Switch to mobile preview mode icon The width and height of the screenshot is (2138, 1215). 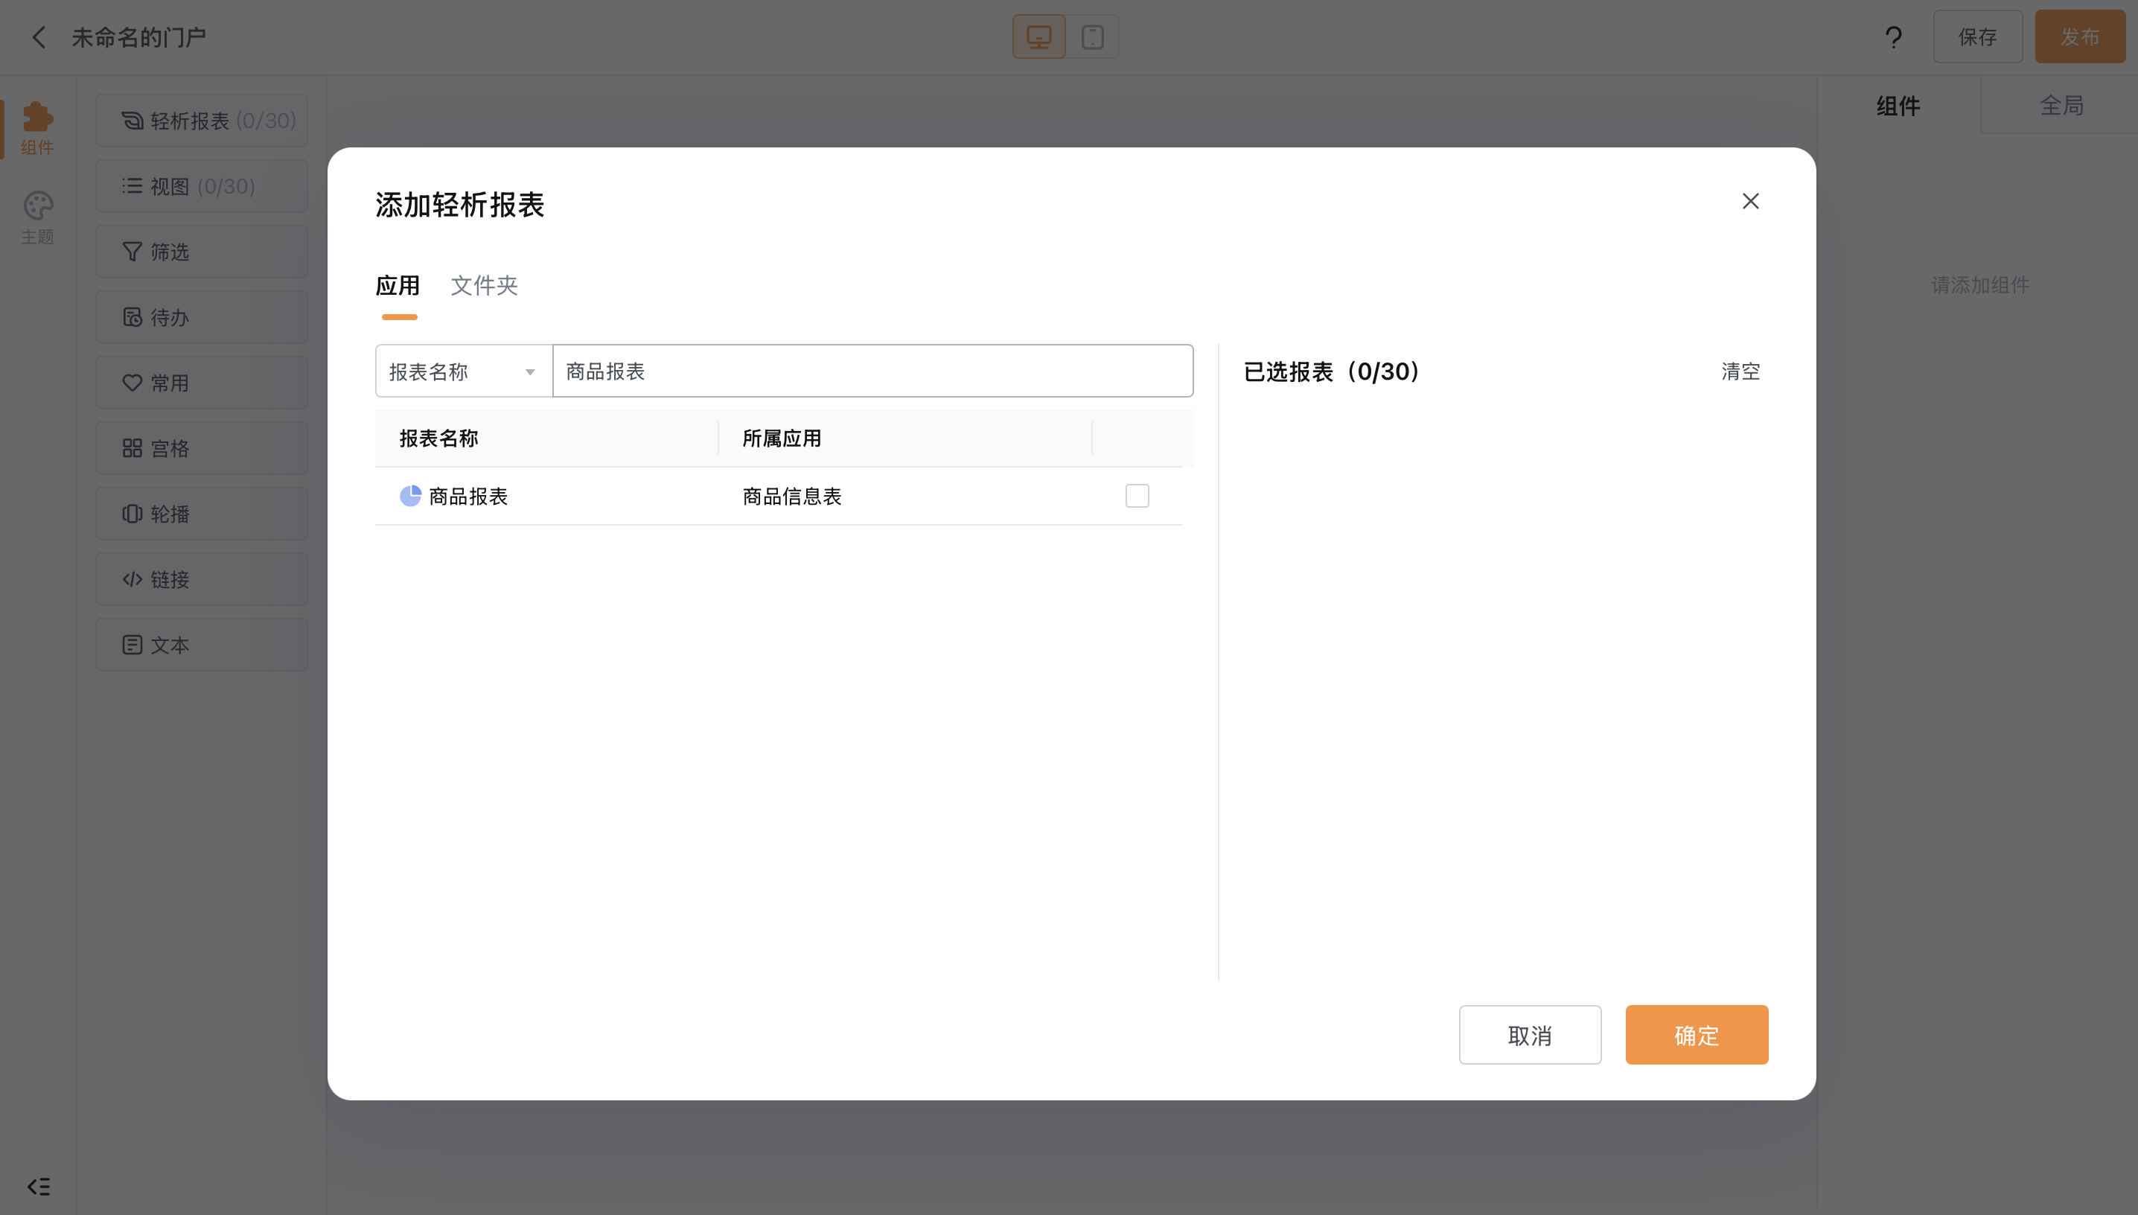click(x=1092, y=36)
